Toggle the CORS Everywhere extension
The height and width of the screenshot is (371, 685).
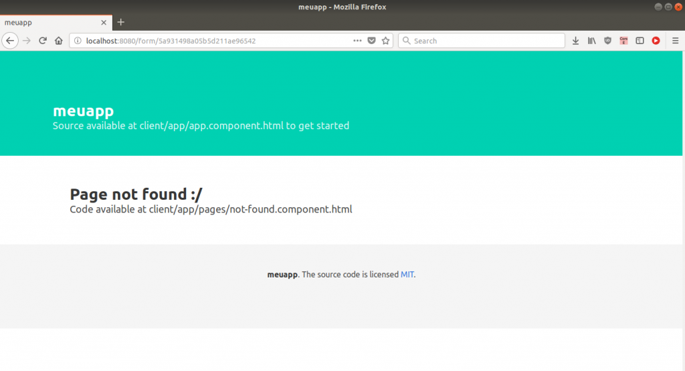point(623,41)
